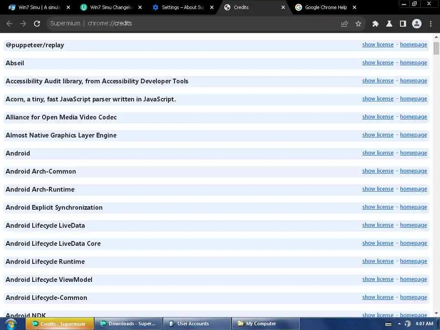Show license for Acorn JavaScript parser

[x=378, y=99]
